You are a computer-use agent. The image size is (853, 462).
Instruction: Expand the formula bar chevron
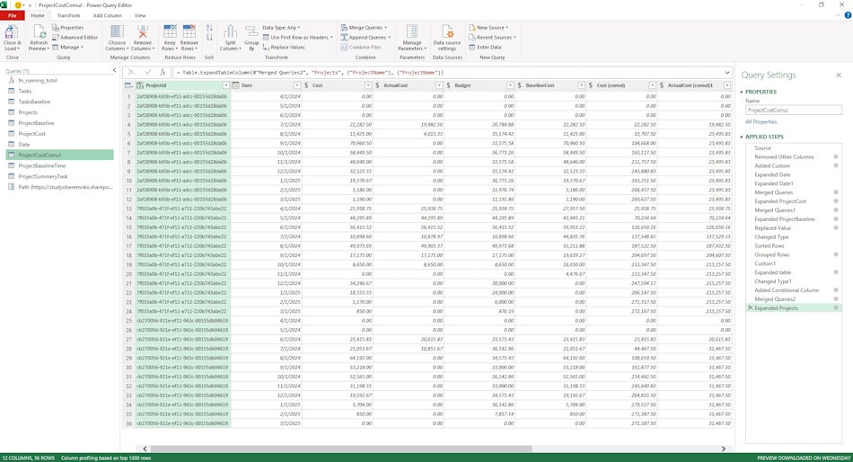(x=727, y=73)
